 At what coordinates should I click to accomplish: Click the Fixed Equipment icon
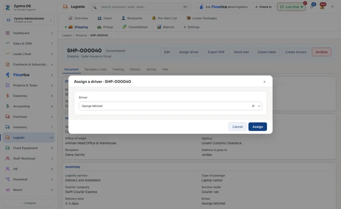click(x=7, y=148)
